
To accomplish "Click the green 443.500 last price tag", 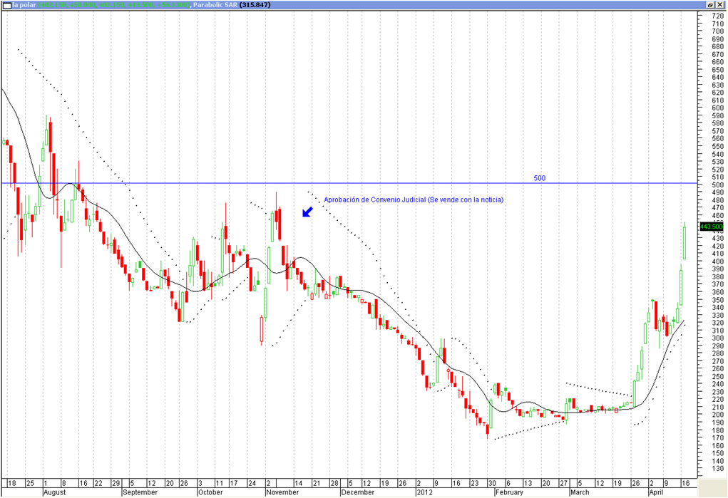I will pyautogui.click(x=712, y=227).
